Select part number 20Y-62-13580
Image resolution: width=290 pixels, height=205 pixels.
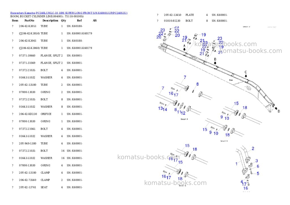pos(28,85)
